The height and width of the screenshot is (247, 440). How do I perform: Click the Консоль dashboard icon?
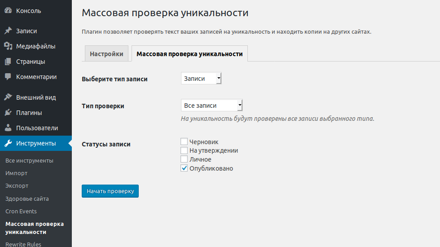[x=8, y=11]
